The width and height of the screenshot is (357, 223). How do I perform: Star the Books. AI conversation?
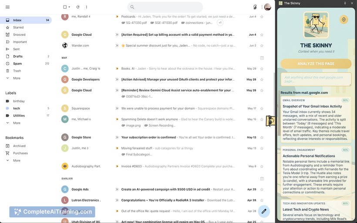(262, 68)
